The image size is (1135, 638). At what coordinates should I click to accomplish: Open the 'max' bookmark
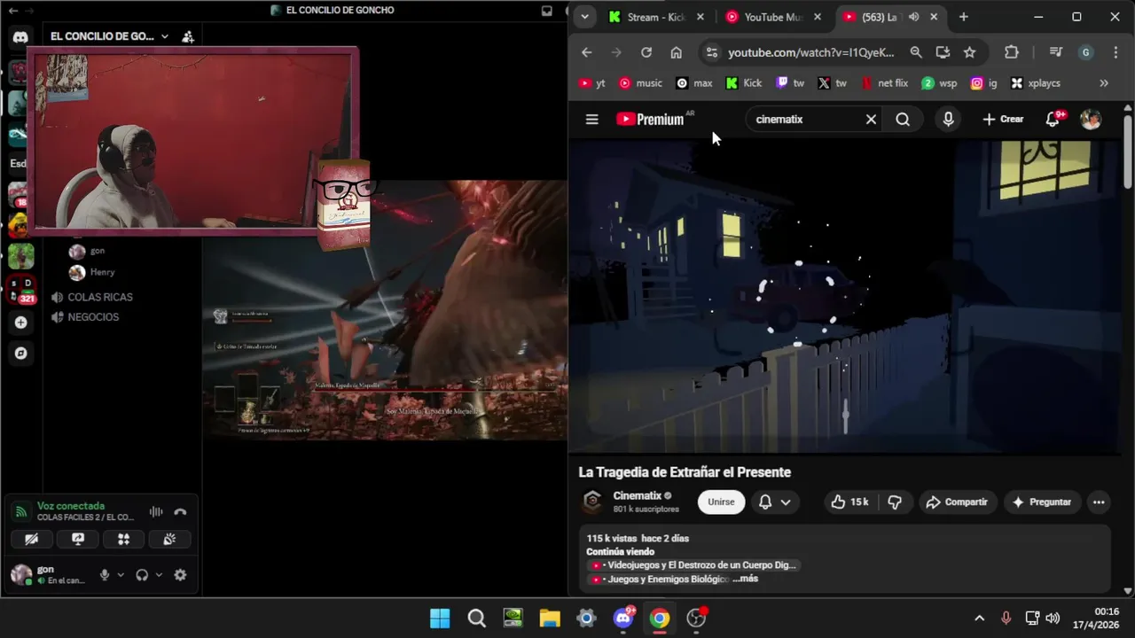[693, 83]
